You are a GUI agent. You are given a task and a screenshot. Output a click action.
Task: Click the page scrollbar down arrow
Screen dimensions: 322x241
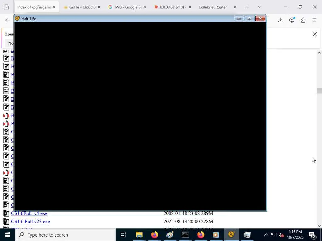coord(319,226)
